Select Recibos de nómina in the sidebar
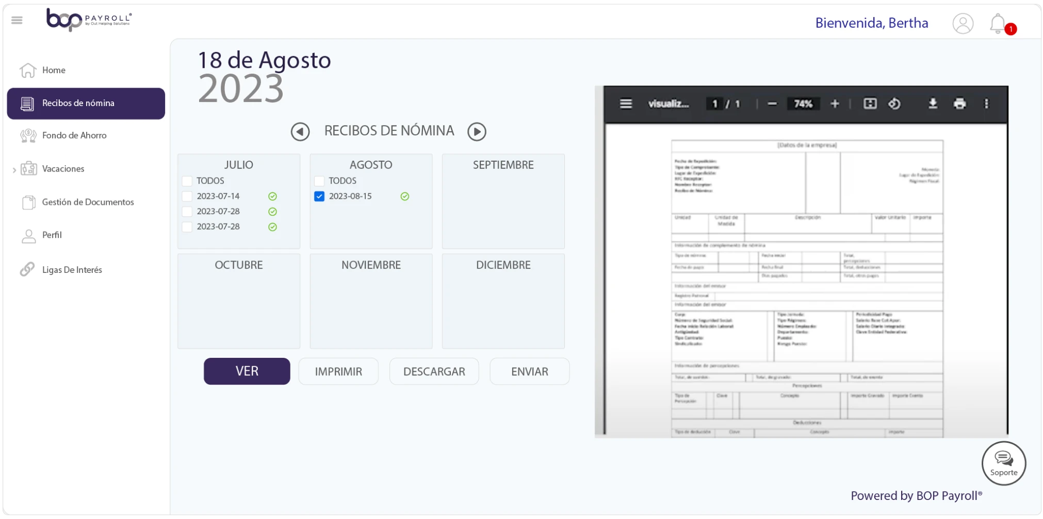This screenshot has width=1043, height=519. (86, 103)
